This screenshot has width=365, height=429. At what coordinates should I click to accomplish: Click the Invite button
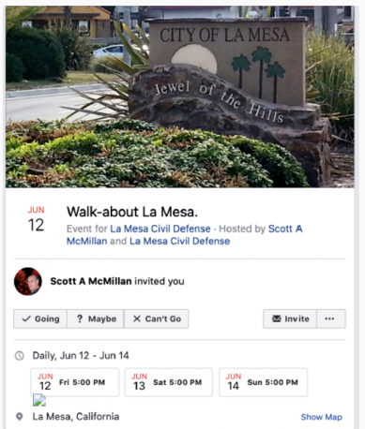tap(290, 318)
